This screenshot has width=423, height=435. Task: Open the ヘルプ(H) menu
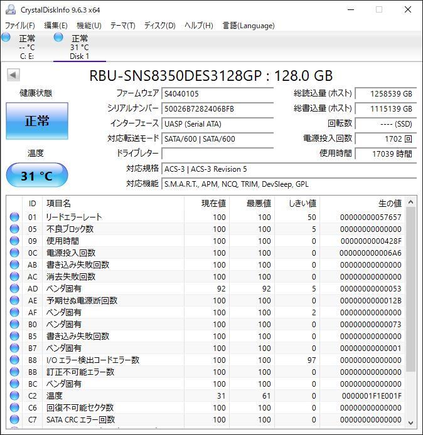point(198,26)
